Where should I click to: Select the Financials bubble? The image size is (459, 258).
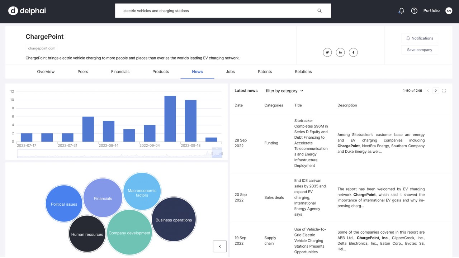pyautogui.click(x=103, y=198)
